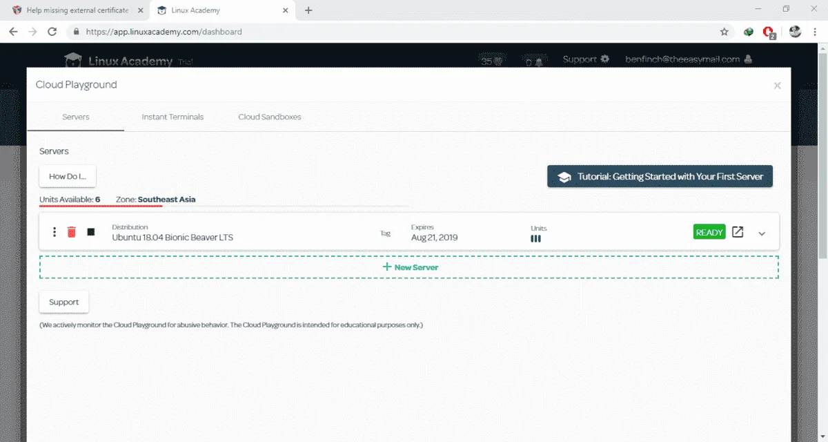Open the Chrome three-dot menu

pyautogui.click(x=815, y=32)
